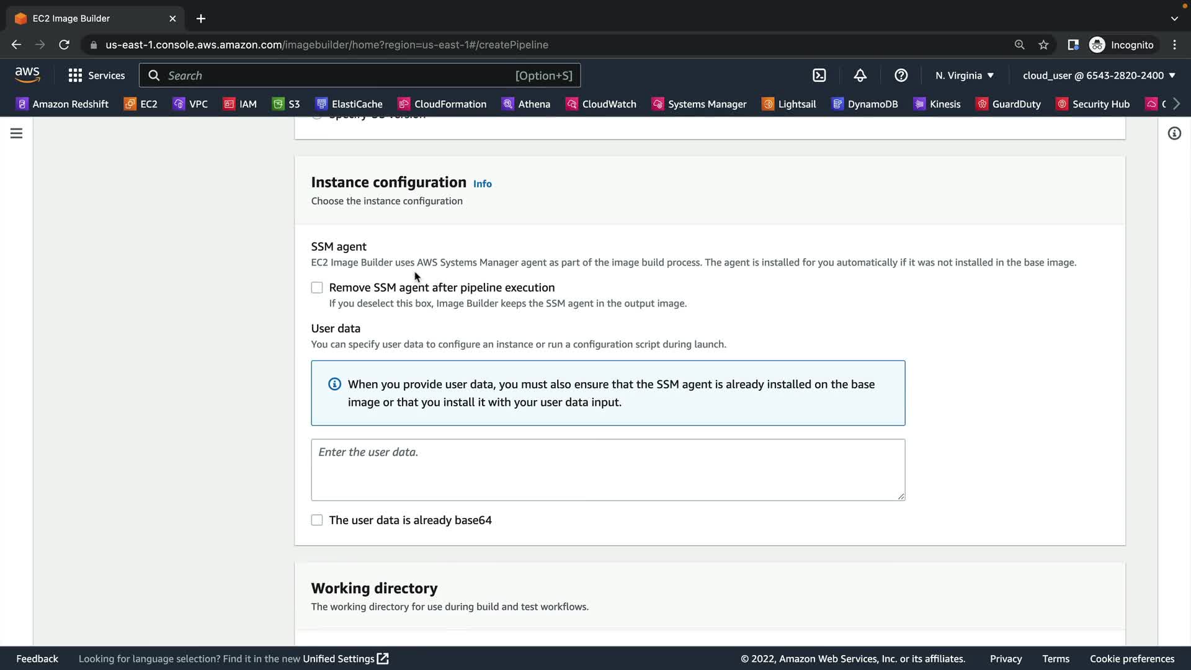1191x670 pixels.
Task: Bookmark this page with star icon
Action: pos(1043,45)
